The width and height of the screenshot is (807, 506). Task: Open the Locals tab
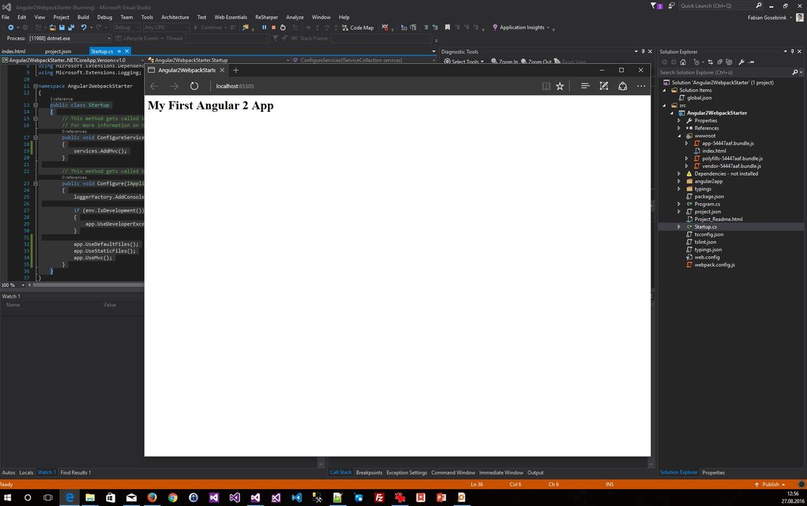pos(26,472)
